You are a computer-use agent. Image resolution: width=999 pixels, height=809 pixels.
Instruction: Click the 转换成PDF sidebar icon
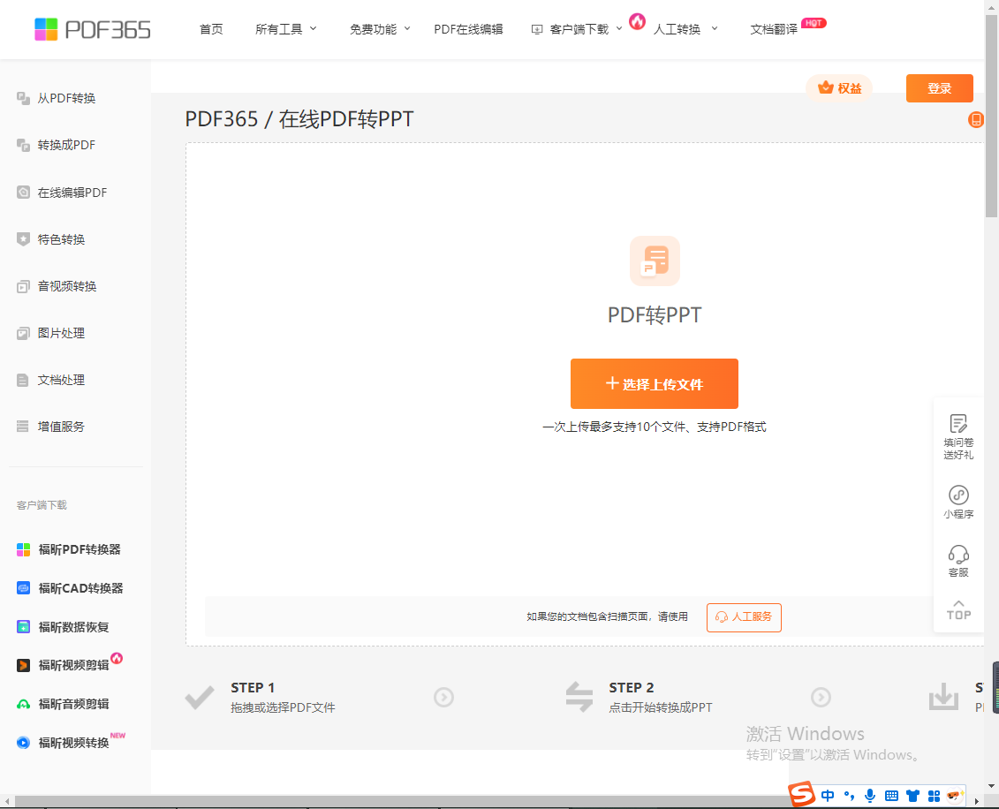[24, 145]
